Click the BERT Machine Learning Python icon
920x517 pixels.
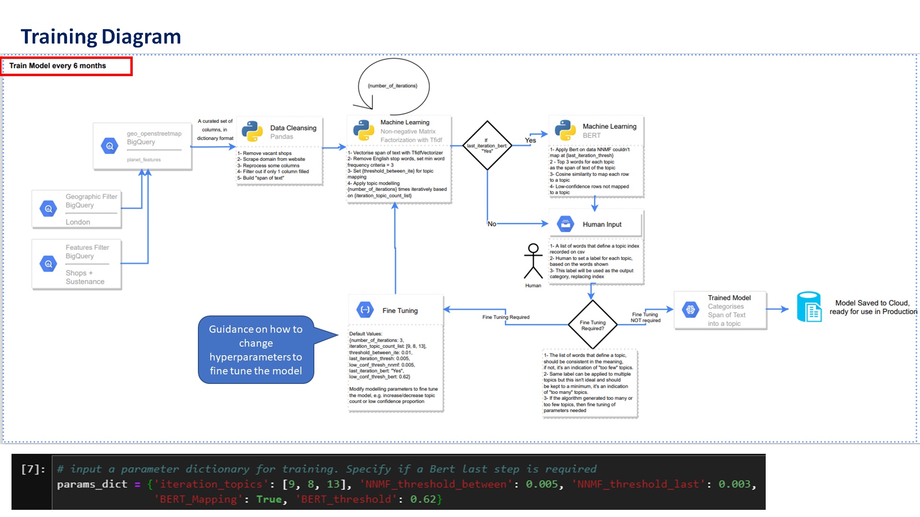click(x=565, y=130)
